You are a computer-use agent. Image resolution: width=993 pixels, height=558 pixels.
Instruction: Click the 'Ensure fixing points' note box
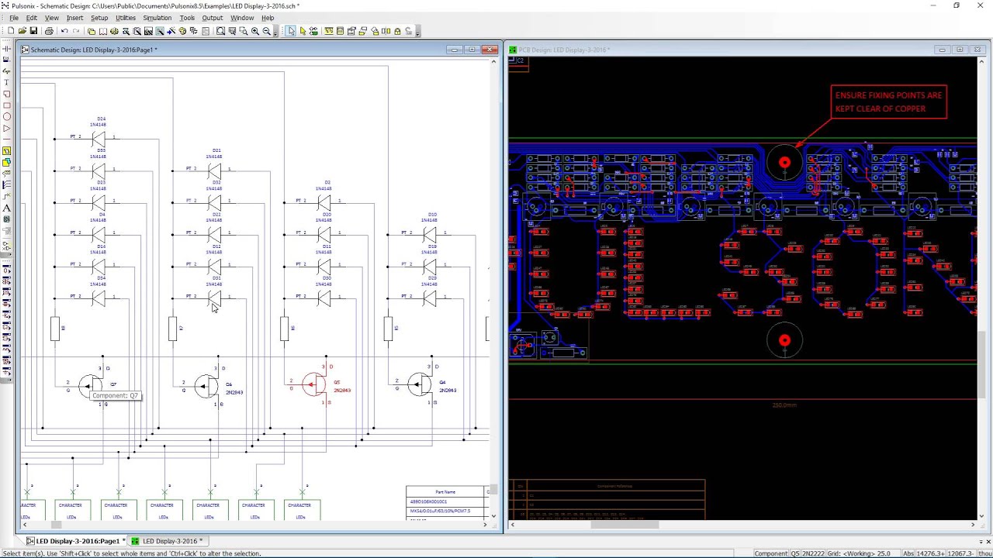click(x=888, y=102)
